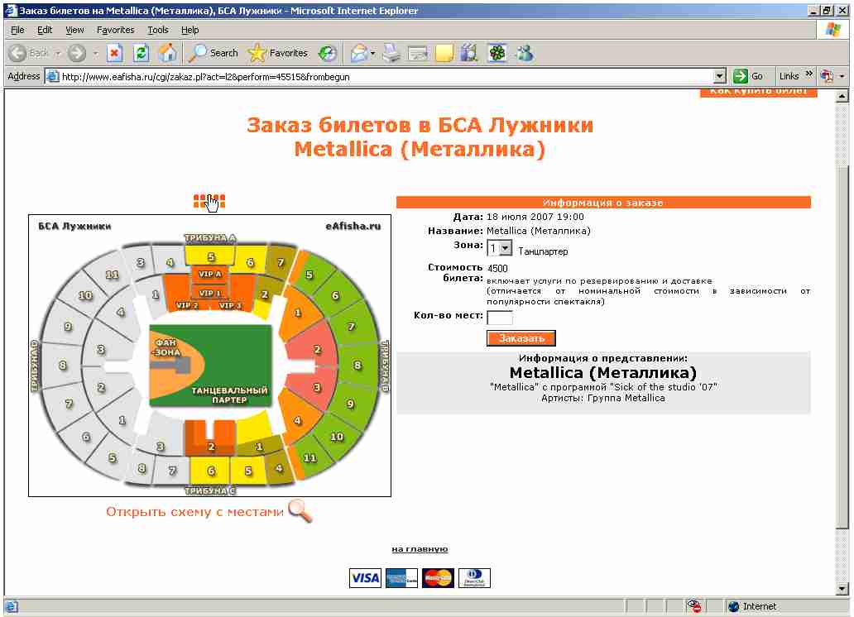
Task: Refresh the page using green arrows icon
Action: pyautogui.click(x=141, y=53)
